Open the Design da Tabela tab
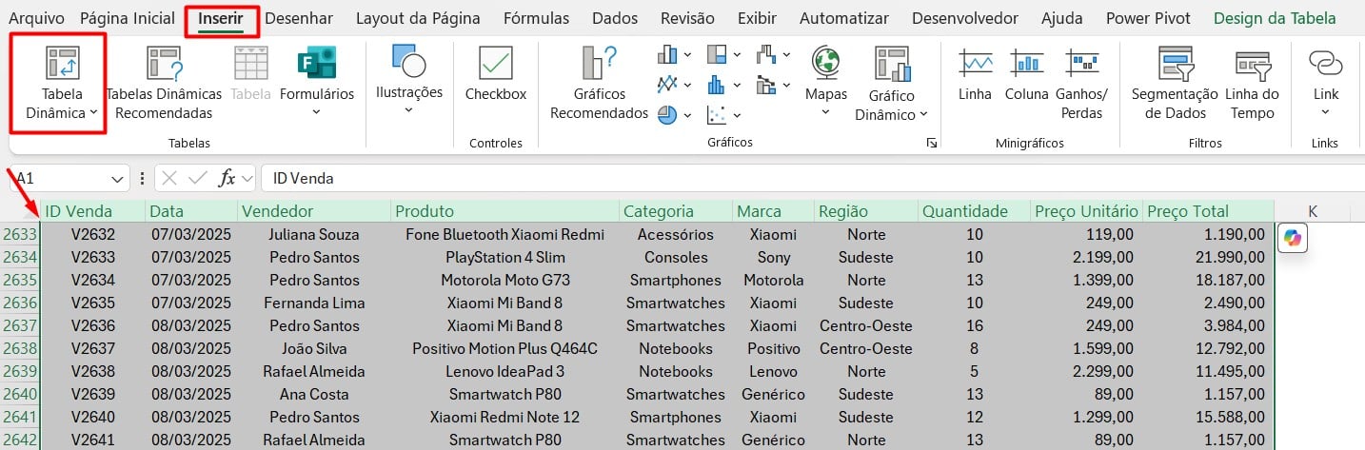The height and width of the screenshot is (450, 1365). 1275,18
